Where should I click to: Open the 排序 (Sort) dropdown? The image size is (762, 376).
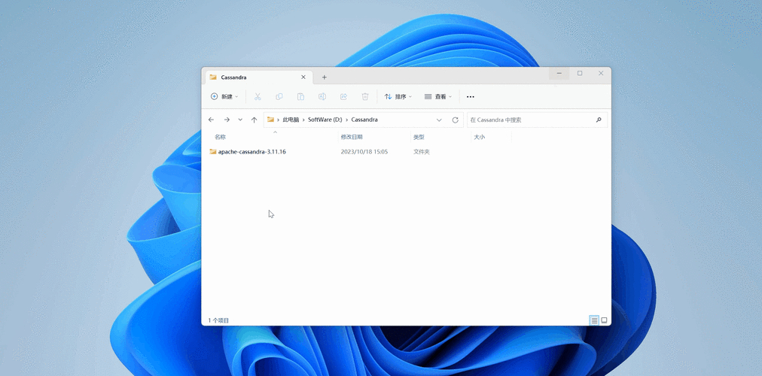(x=398, y=96)
